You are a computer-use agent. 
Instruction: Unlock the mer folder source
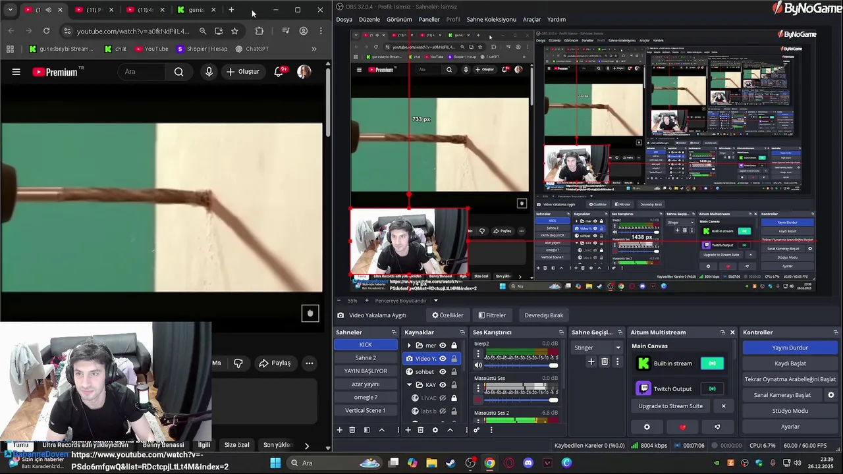click(454, 346)
